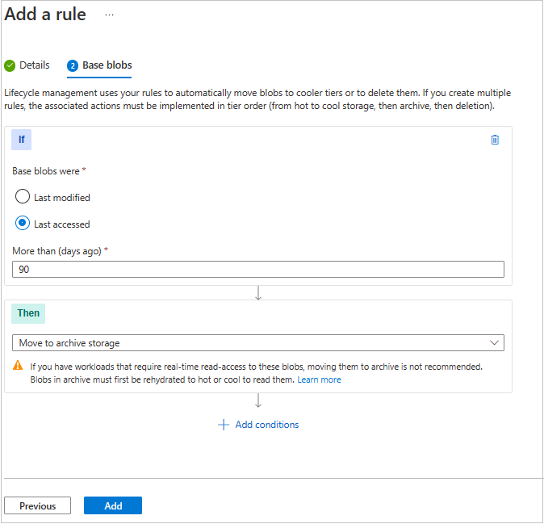This screenshot has height=524, width=544.
Task: Click the Then block label
Action: [28, 313]
